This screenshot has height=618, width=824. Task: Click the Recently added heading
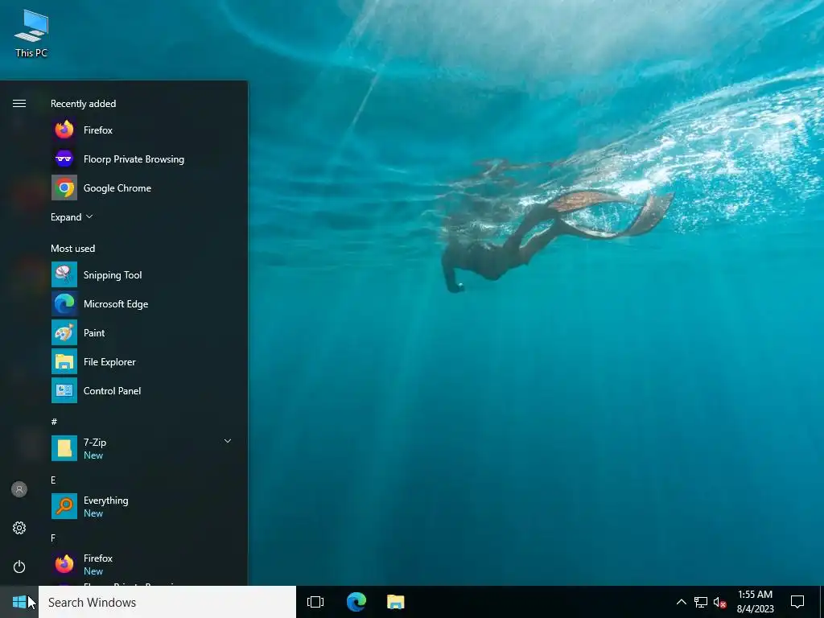click(x=83, y=104)
